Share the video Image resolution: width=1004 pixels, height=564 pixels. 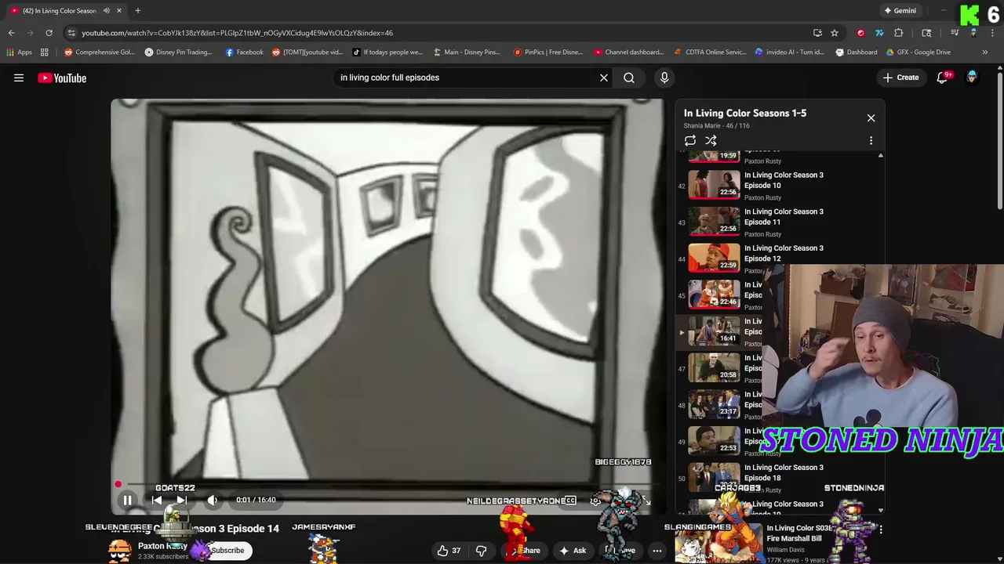(x=526, y=551)
